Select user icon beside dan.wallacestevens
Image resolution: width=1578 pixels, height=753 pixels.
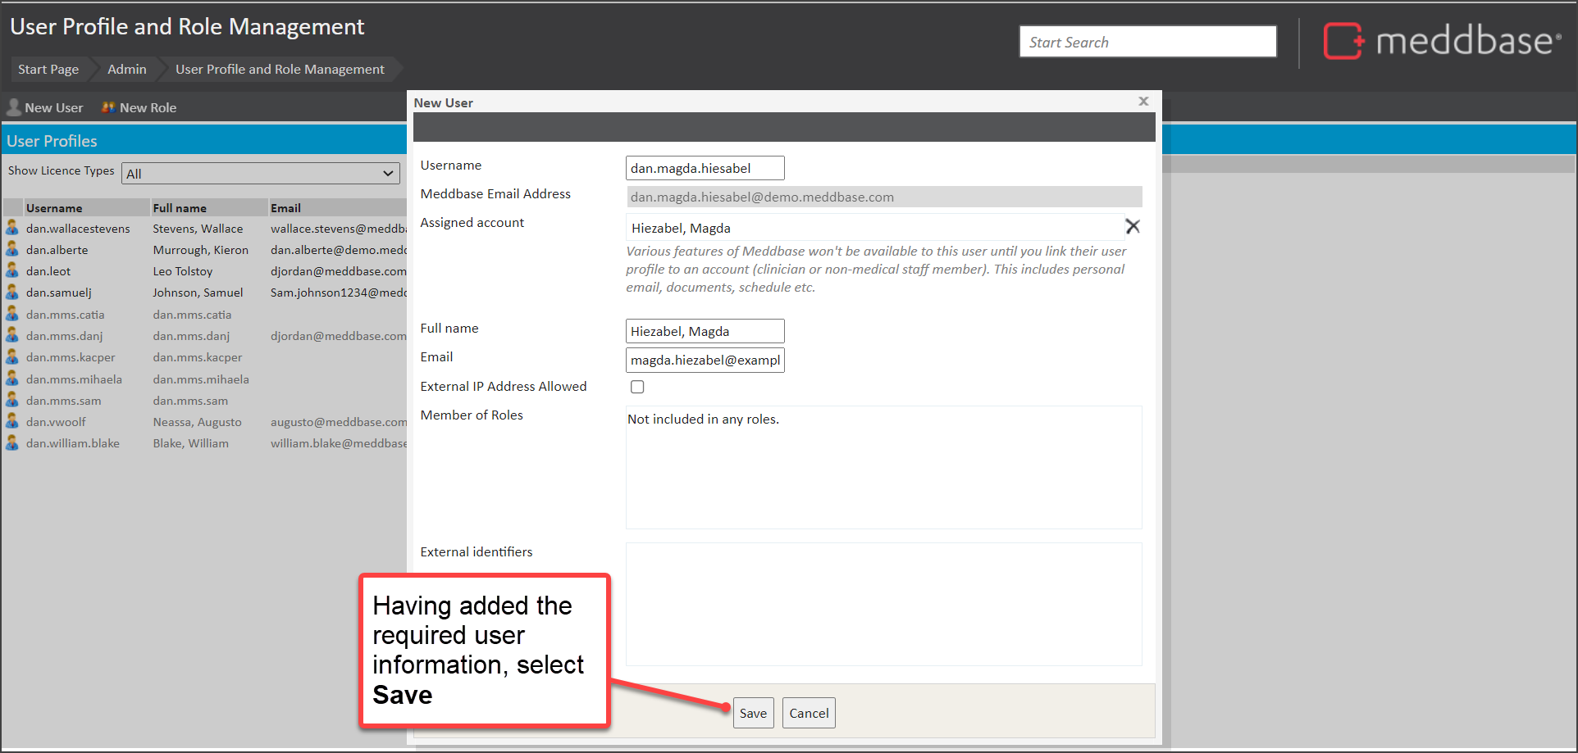(x=12, y=228)
